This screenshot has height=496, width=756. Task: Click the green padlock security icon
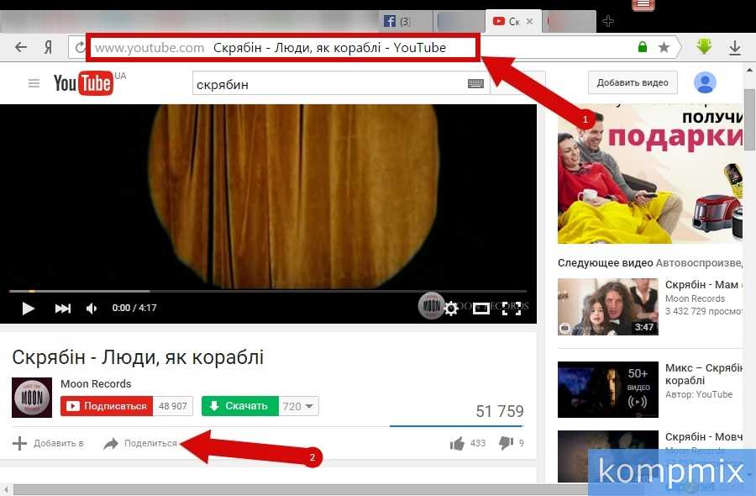click(643, 47)
